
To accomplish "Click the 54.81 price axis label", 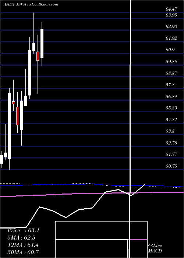I will pyautogui.click(x=171, y=119).
